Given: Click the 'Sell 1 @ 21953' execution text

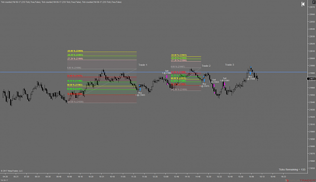Looking at the screenshot, I should [214, 81].
